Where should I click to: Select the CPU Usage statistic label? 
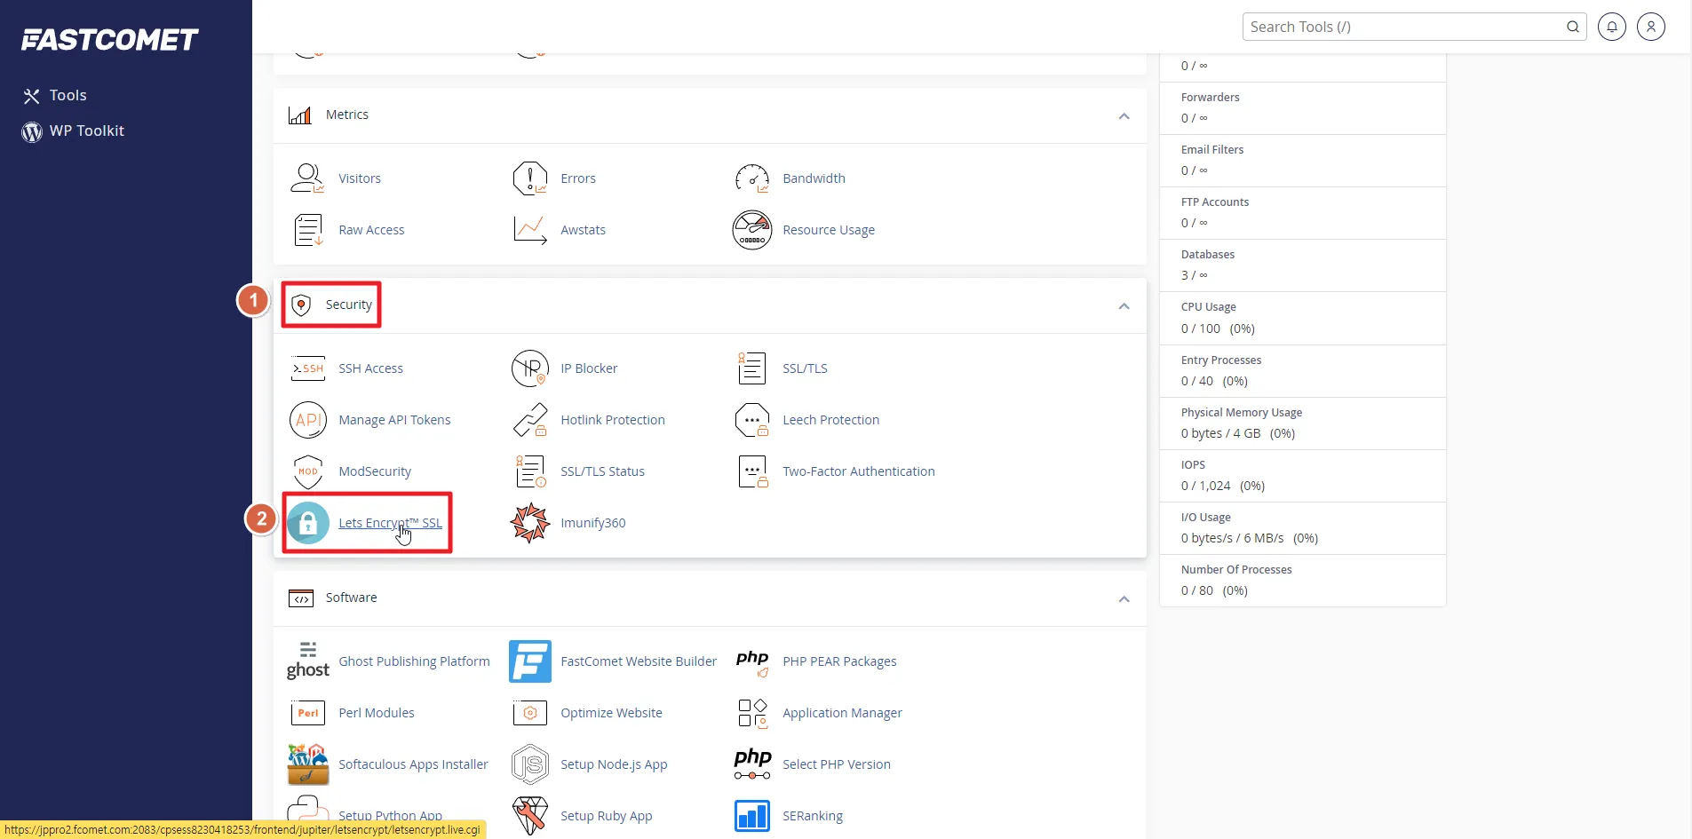[x=1209, y=307]
